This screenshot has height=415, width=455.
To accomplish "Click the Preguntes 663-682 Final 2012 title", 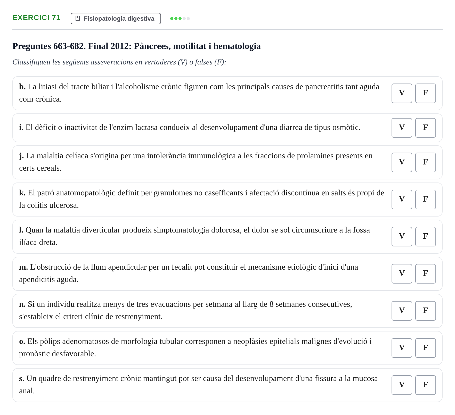I will [x=136, y=46].
